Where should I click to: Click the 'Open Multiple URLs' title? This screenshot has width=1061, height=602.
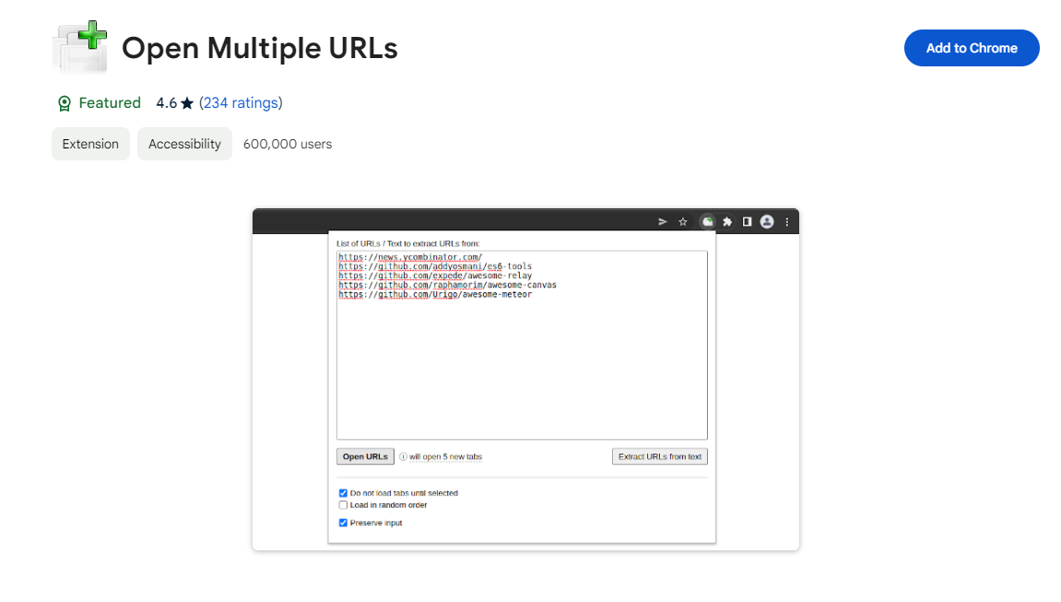point(260,48)
